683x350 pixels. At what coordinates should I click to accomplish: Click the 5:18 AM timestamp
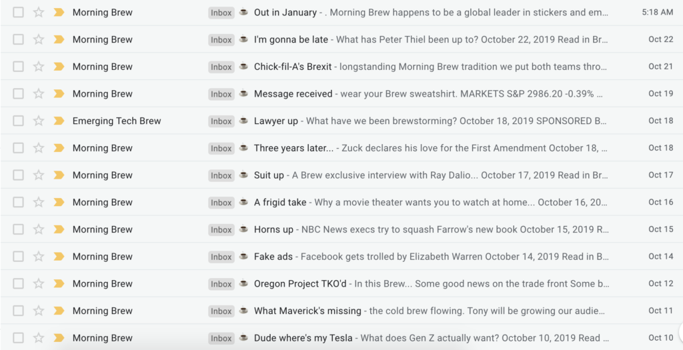pyautogui.click(x=657, y=12)
